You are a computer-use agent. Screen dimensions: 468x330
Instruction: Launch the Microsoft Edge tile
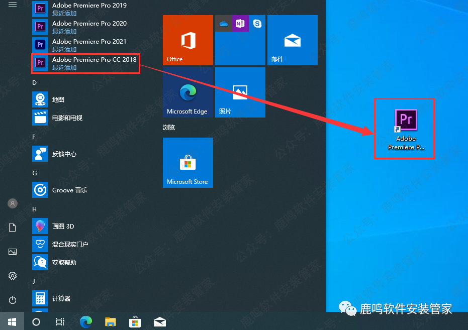point(188,92)
